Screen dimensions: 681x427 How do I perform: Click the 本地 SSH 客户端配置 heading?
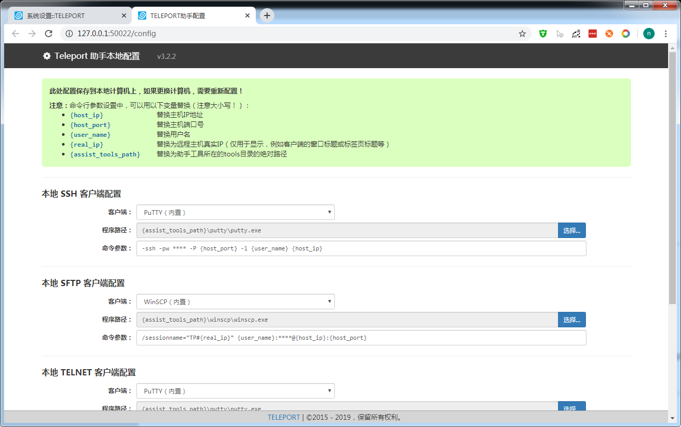81,194
